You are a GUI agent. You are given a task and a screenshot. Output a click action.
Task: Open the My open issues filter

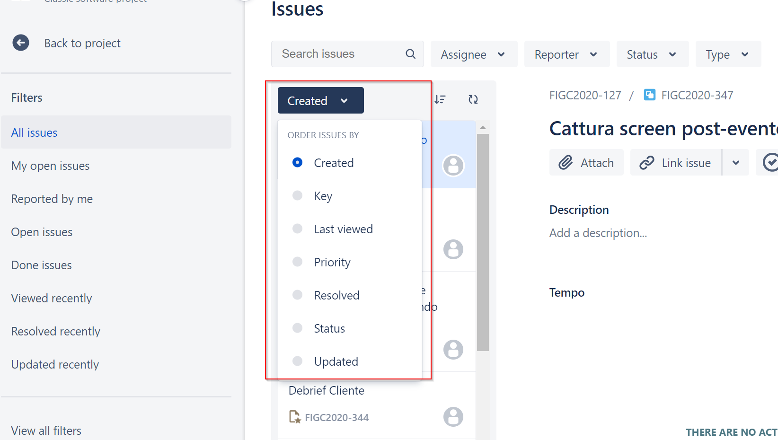(51, 166)
